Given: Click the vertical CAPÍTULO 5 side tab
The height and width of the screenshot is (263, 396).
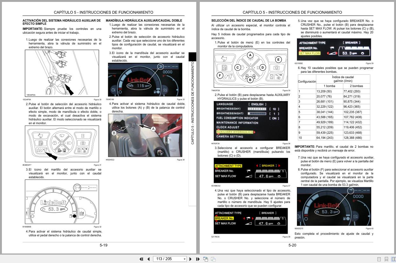Looking at the screenshot, I should pos(192,103).
